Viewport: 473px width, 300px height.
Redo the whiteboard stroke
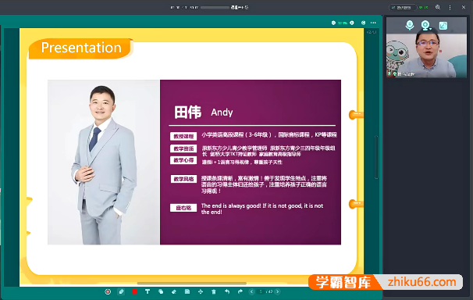[x=240, y=291]
